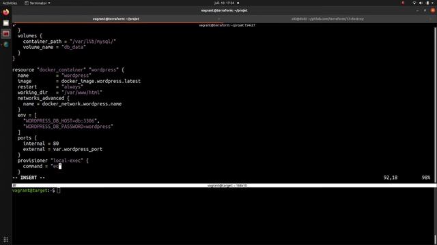Click the window title vagrant@terraform: ~/projet
Screen dimensions: 437x245
224,11
